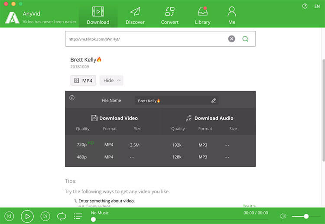325x224 pixels.
Task: Edit file name with pencil icon
Action: click(x=214, y=101)
